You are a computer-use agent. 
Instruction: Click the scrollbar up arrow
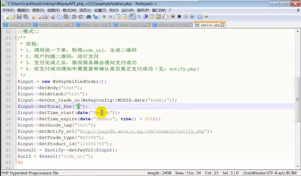click(x=297, y=31)
